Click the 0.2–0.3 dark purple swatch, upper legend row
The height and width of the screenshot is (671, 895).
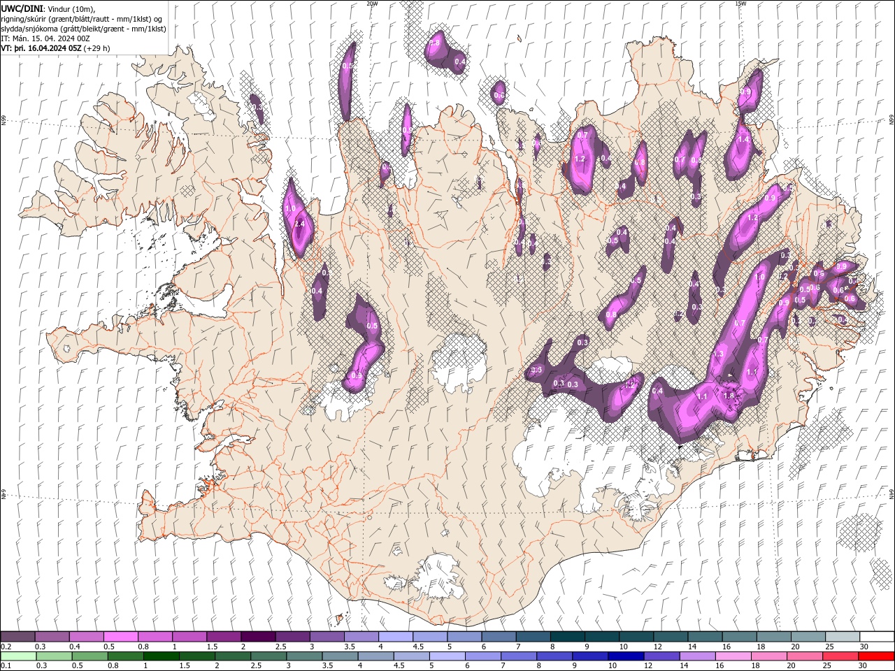click(17, 637)
